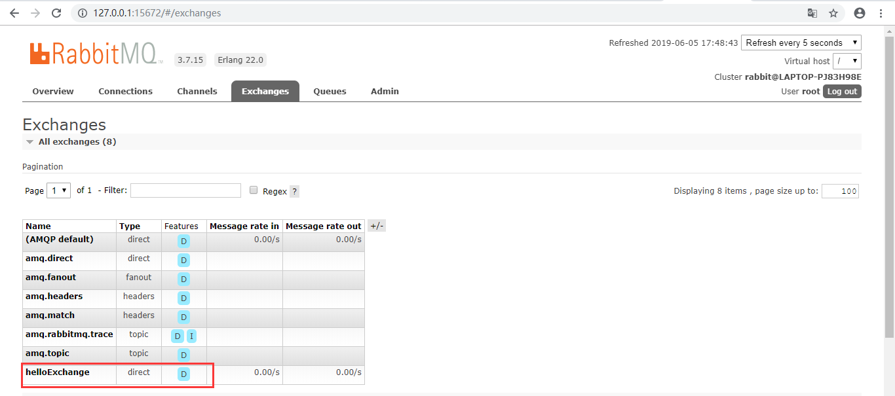Open the amq.rabbitmq.trace exchange link
Viewport: 895px width, 396px height.
pos(69,334)
